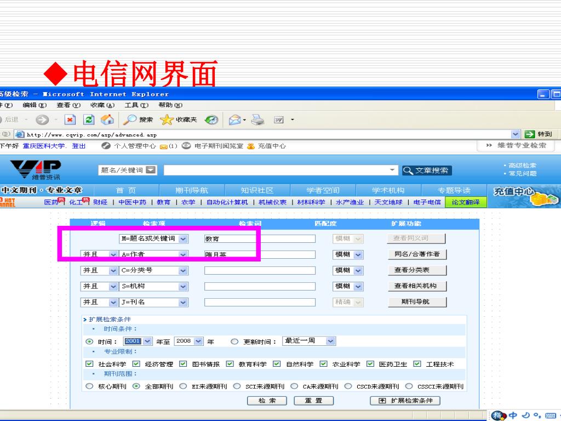Open the 论文翻译 green link
The height and width of the screenshot is (421, 561).
(466, 202)
